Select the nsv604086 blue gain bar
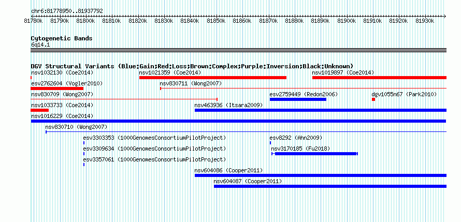Viewport: 461px width, 222px height. pos(321,175)
